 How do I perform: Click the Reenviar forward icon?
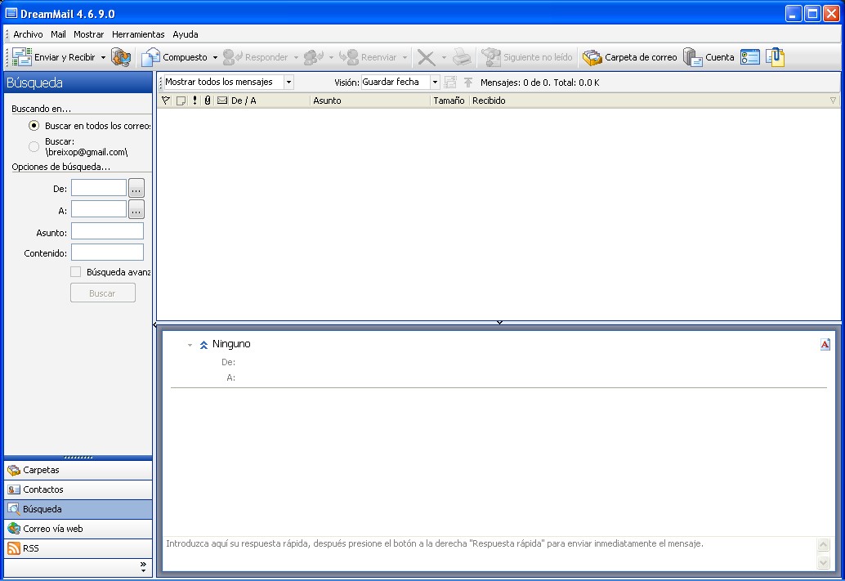tap(349, 56)
